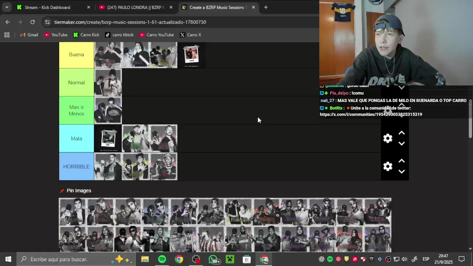Switch to the PAULO LONDRA BZRP tab

tap(135, 7)
